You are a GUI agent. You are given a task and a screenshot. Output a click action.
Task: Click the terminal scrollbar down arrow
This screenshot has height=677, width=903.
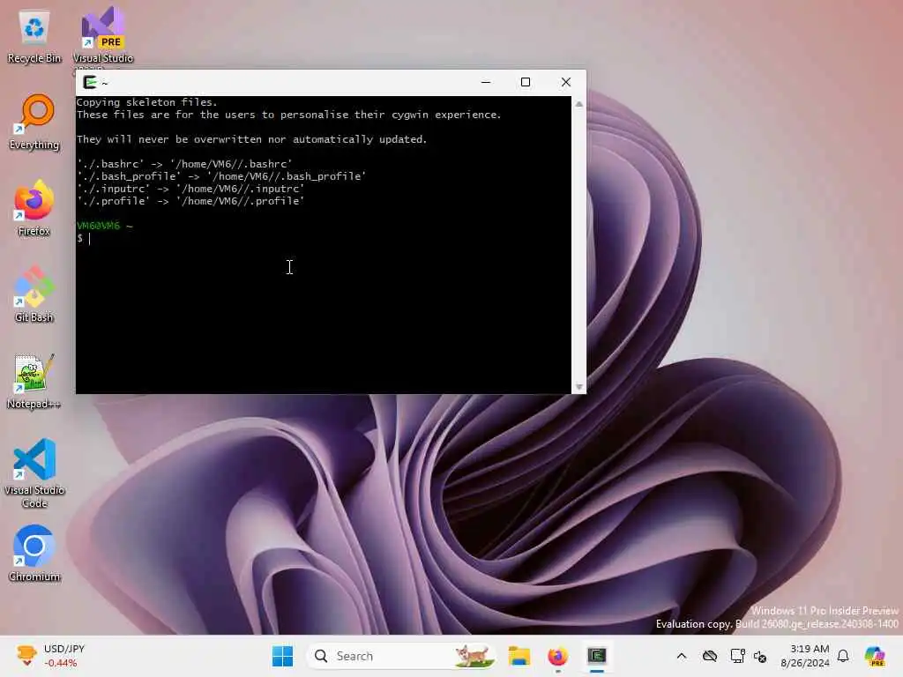(x=578, y=387)
